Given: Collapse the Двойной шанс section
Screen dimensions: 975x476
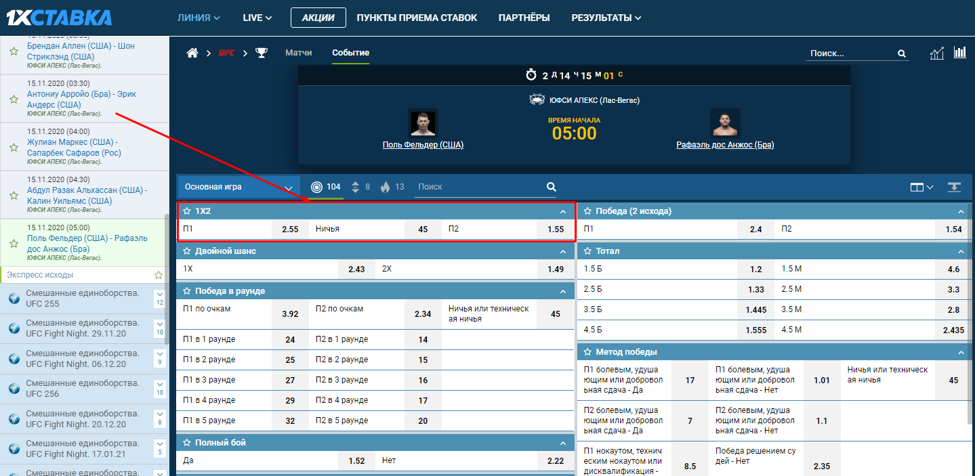Looking at the screenshot, I should tap(563, 251).
